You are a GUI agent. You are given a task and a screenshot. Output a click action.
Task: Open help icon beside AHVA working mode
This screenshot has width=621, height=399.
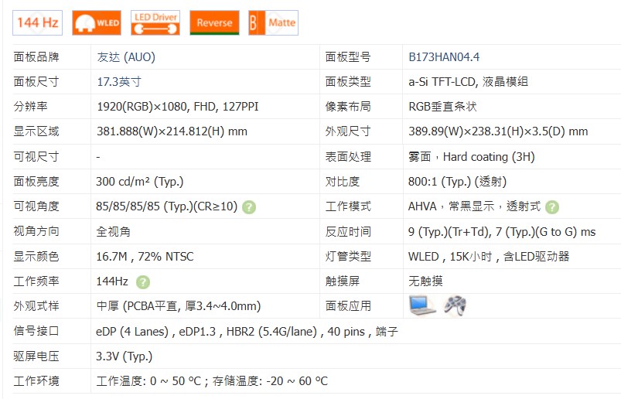pos(552,207)
